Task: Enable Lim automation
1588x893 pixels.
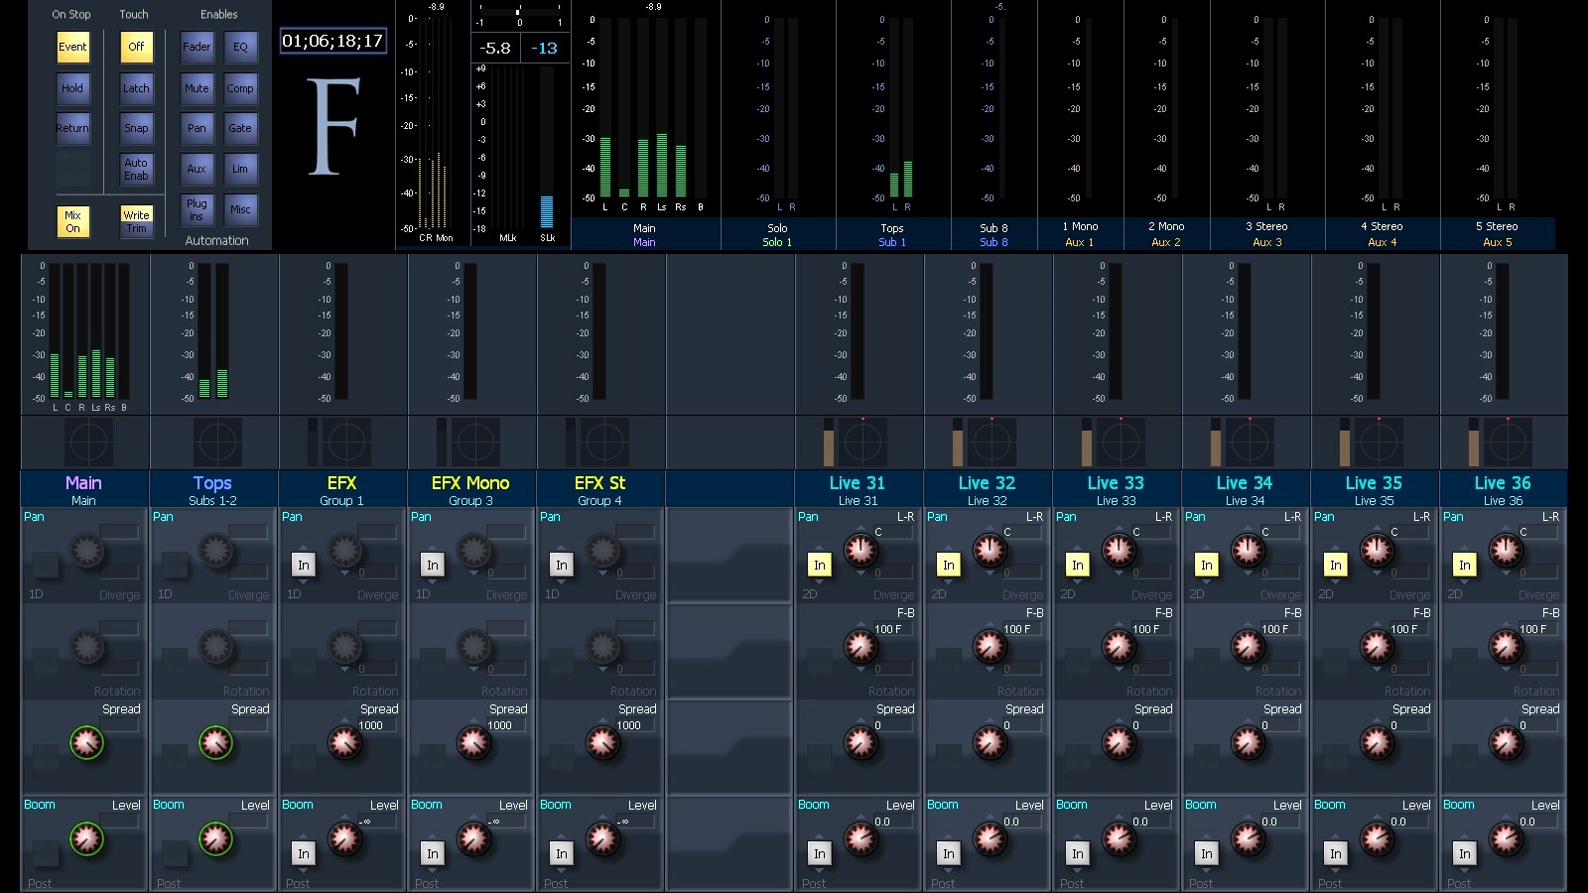Action: [x=240, y=169]
